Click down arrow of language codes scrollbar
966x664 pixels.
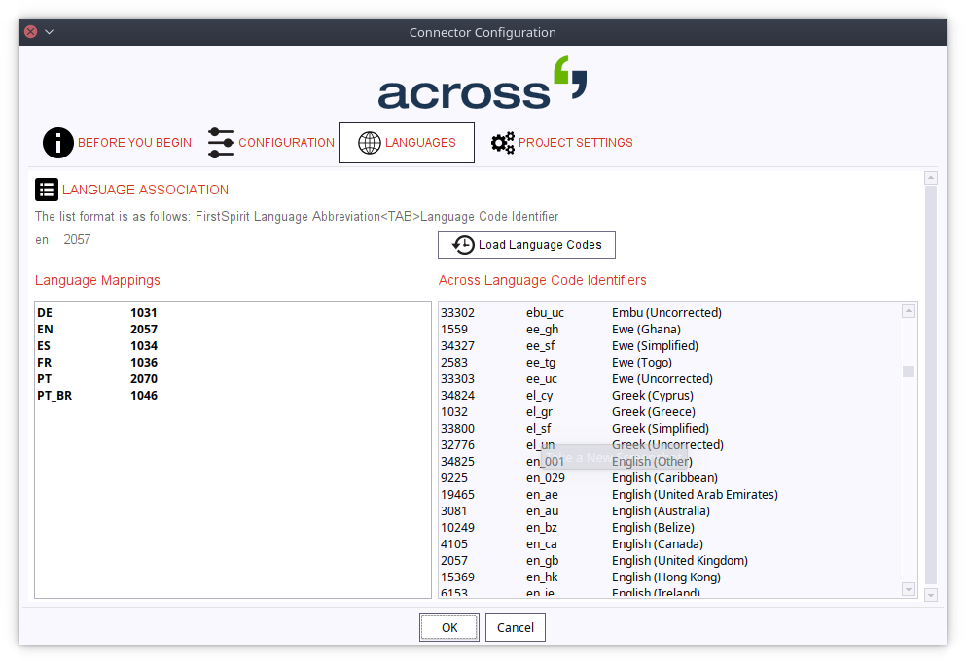(908, 589)
